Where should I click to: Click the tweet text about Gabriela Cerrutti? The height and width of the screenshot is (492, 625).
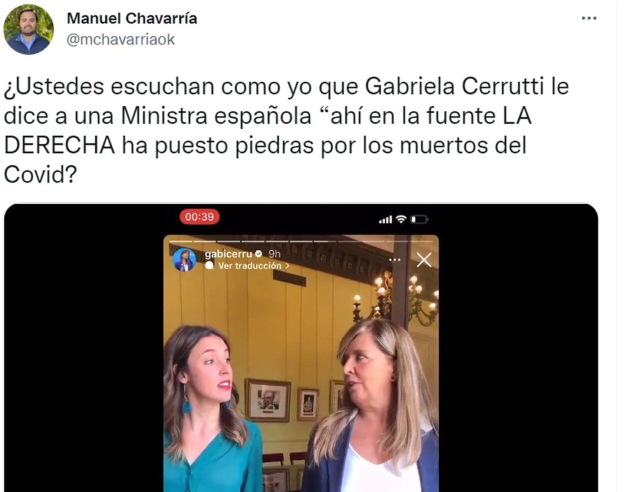[x=286, y=130]
